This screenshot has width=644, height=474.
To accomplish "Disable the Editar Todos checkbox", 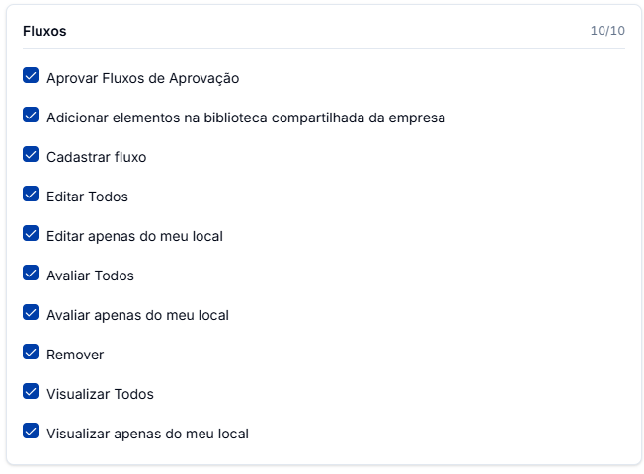I will [31, 194].
